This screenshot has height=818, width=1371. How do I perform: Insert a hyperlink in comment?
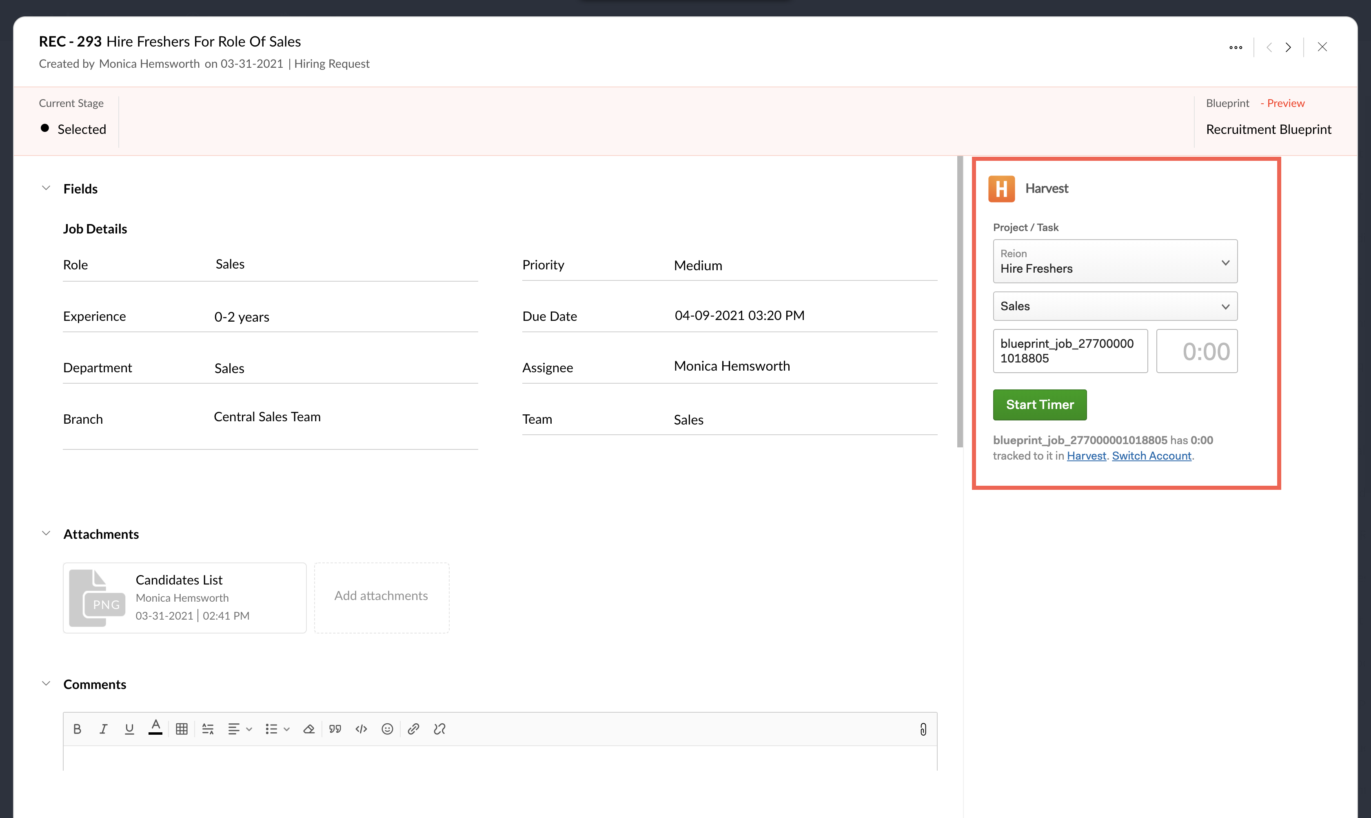(413, 729)
